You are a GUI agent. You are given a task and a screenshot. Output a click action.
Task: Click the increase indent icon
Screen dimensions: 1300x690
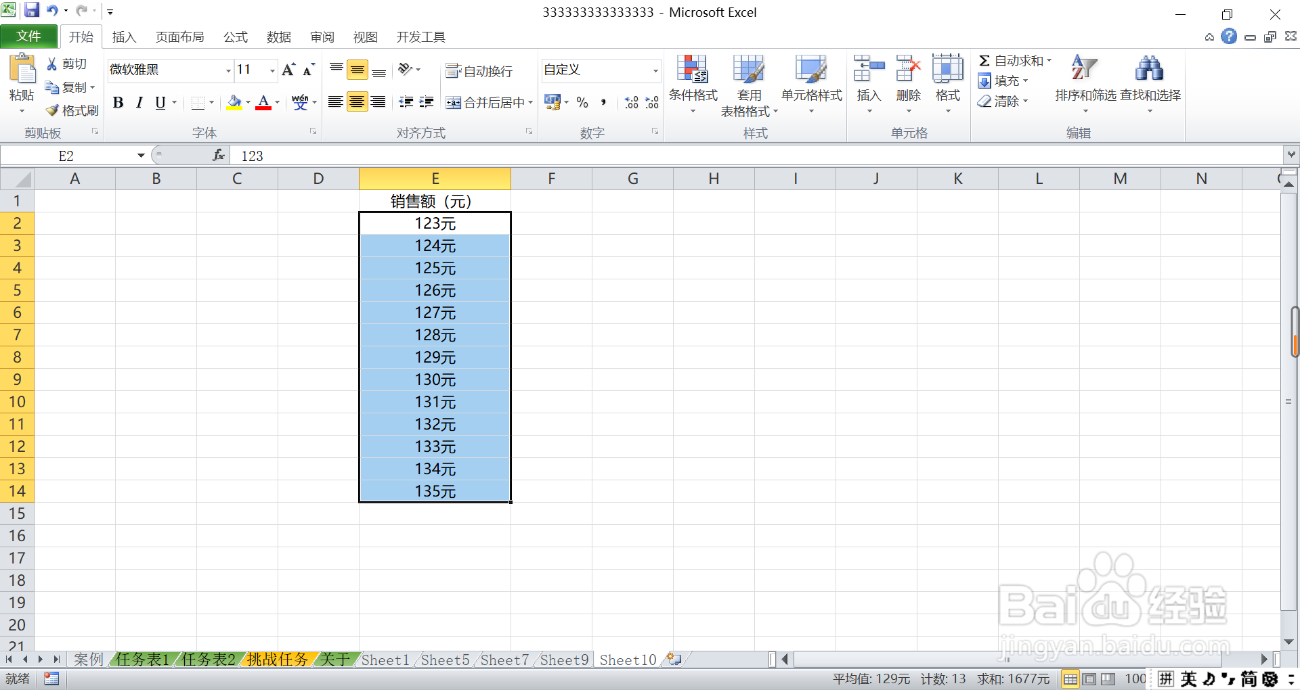(x=427, y=102)
